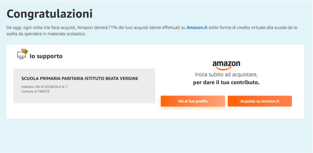Click the Da oggi description paragraph first line

coord(92,27)
